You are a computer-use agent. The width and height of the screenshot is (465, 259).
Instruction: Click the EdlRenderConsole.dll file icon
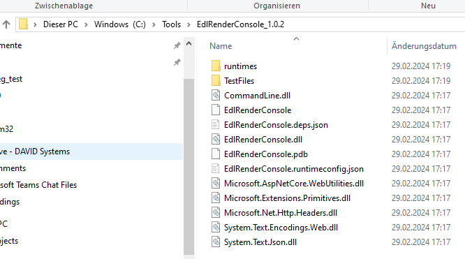coord(216,139)
